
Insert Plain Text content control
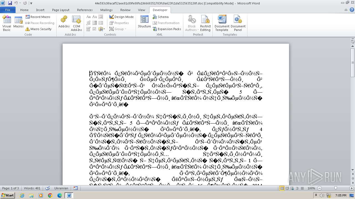tap(95, 17)
